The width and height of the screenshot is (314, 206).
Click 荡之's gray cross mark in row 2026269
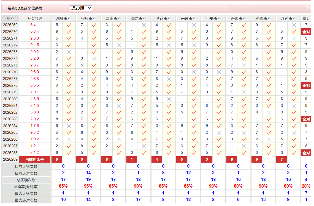[144, 25]
